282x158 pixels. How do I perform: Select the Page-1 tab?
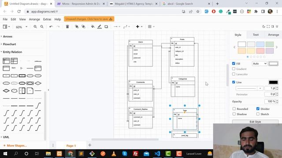coord(71,146)
